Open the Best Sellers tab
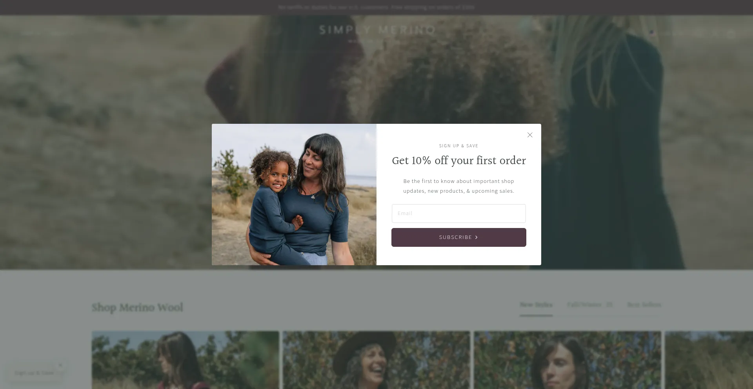 coord(644,305)
